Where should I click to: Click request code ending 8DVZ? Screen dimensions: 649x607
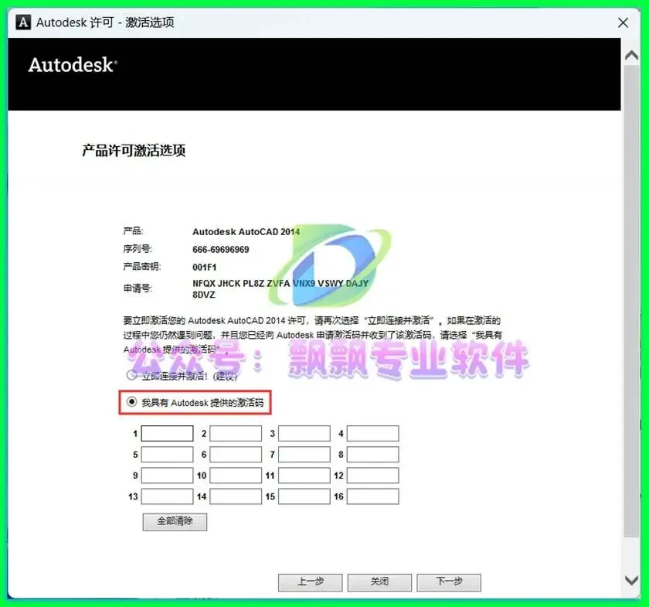(x=204, y=295)
